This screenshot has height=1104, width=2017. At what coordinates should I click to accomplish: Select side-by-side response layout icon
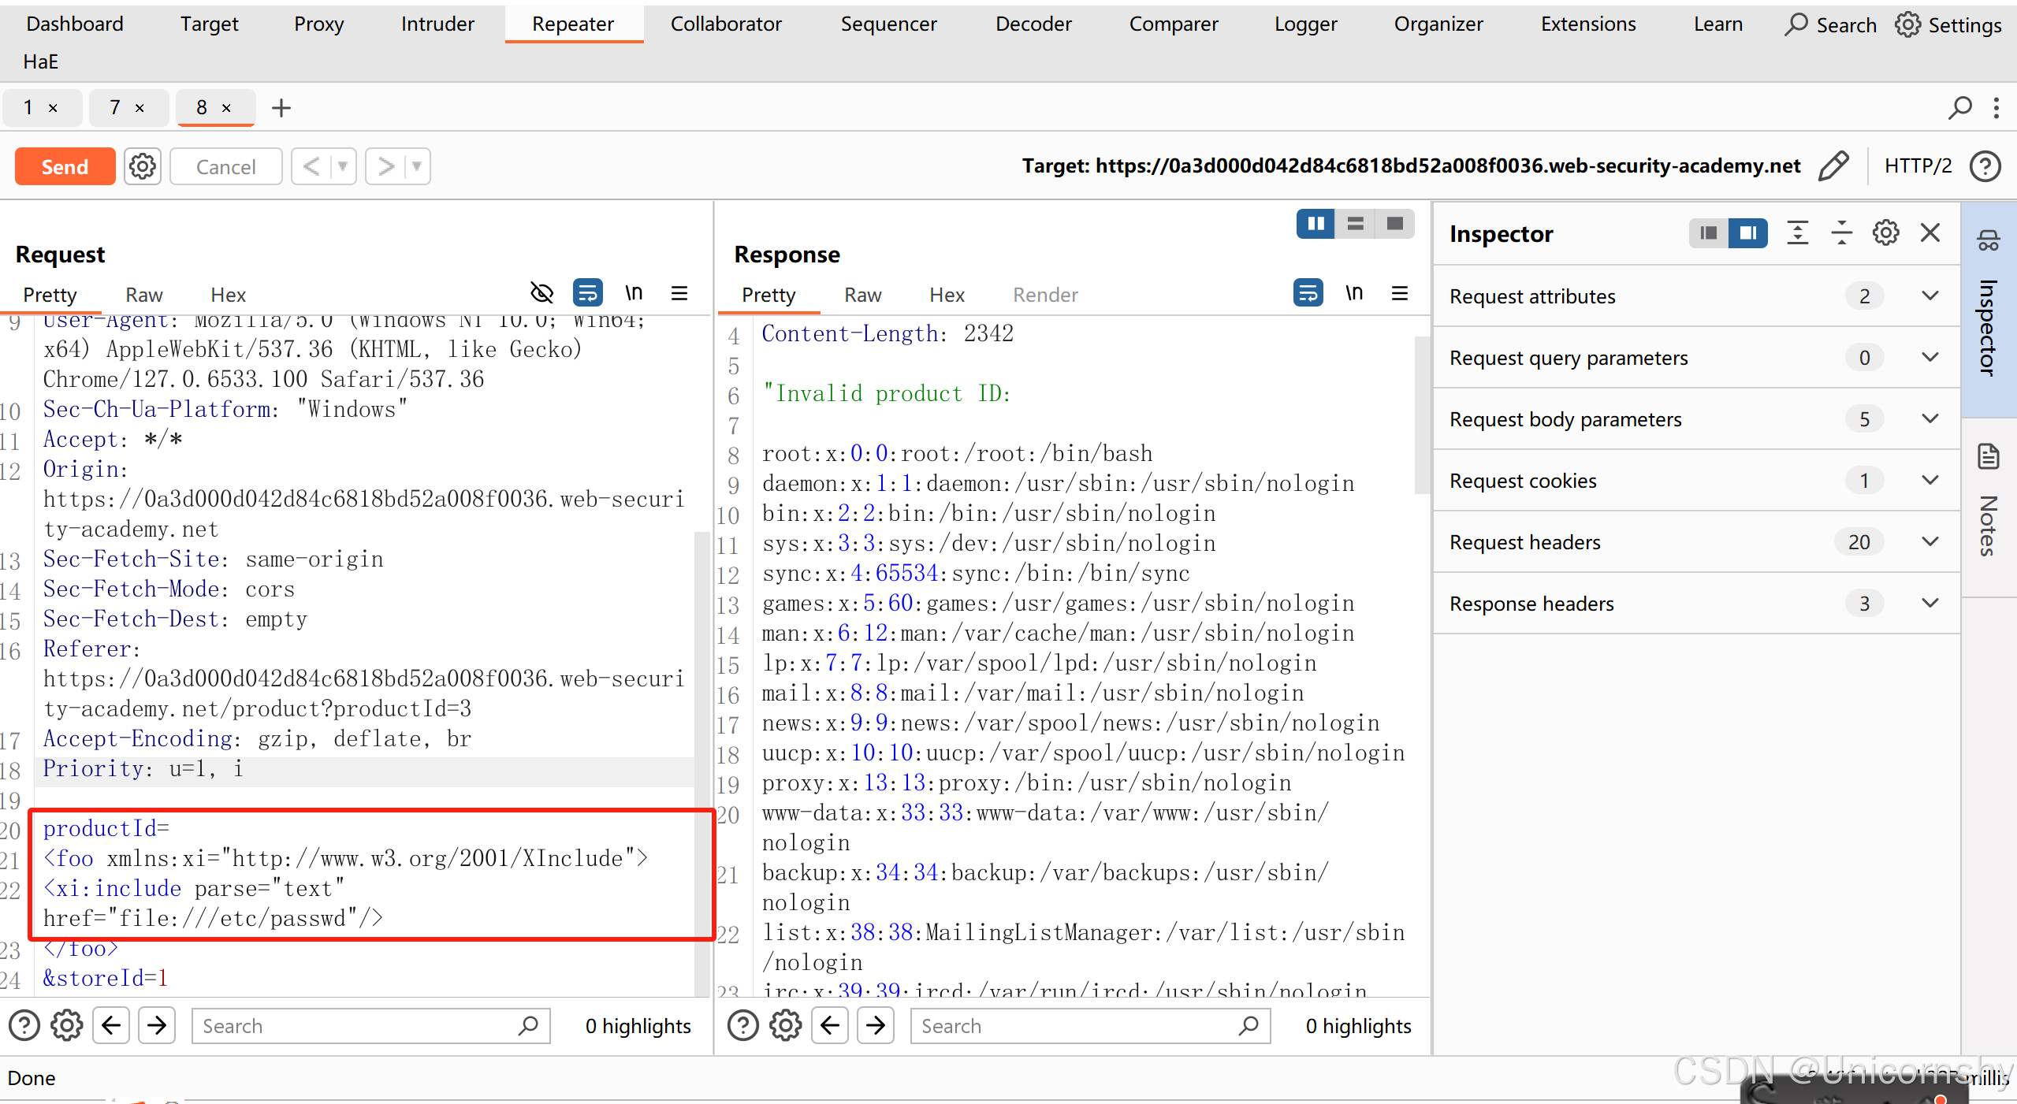[x=1316, y=225]
